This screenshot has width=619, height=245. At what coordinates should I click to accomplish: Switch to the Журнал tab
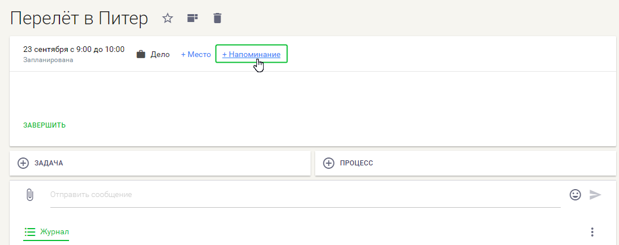click(46, 231)
